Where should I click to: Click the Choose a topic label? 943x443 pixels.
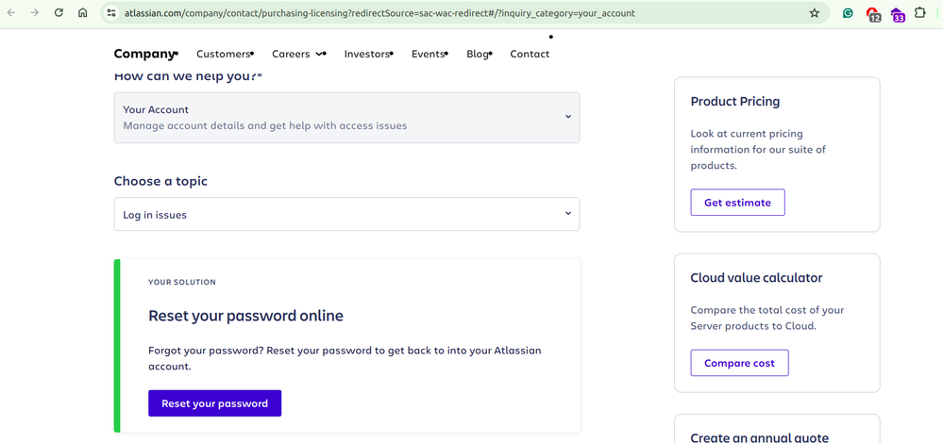[x=160, y=181]
